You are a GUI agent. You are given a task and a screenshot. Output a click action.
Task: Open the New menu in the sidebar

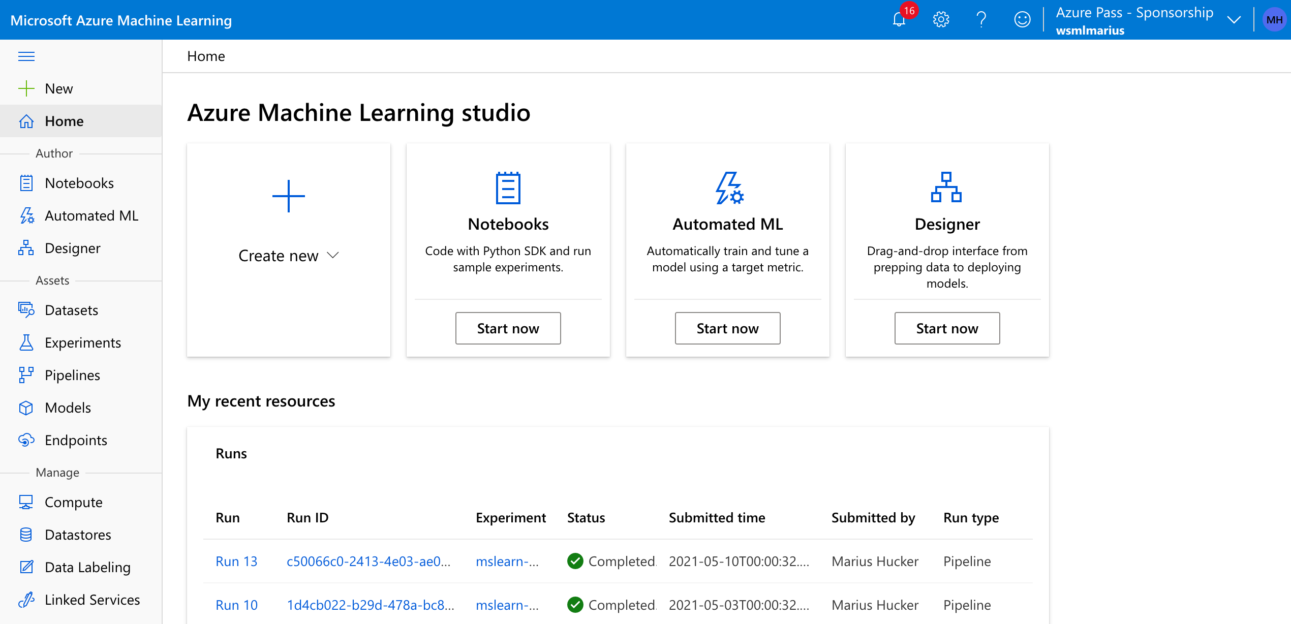tap(58, 88)
